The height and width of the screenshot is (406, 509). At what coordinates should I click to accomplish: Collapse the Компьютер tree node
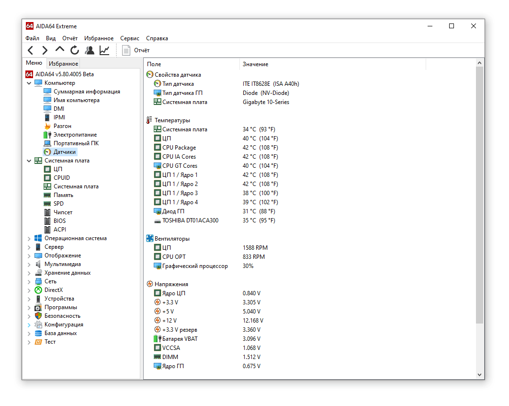(29, 83)
